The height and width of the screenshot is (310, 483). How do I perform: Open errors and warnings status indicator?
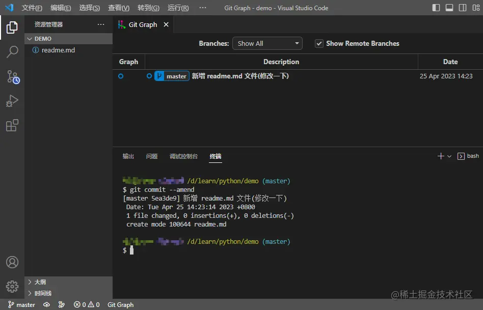point(87,305)
